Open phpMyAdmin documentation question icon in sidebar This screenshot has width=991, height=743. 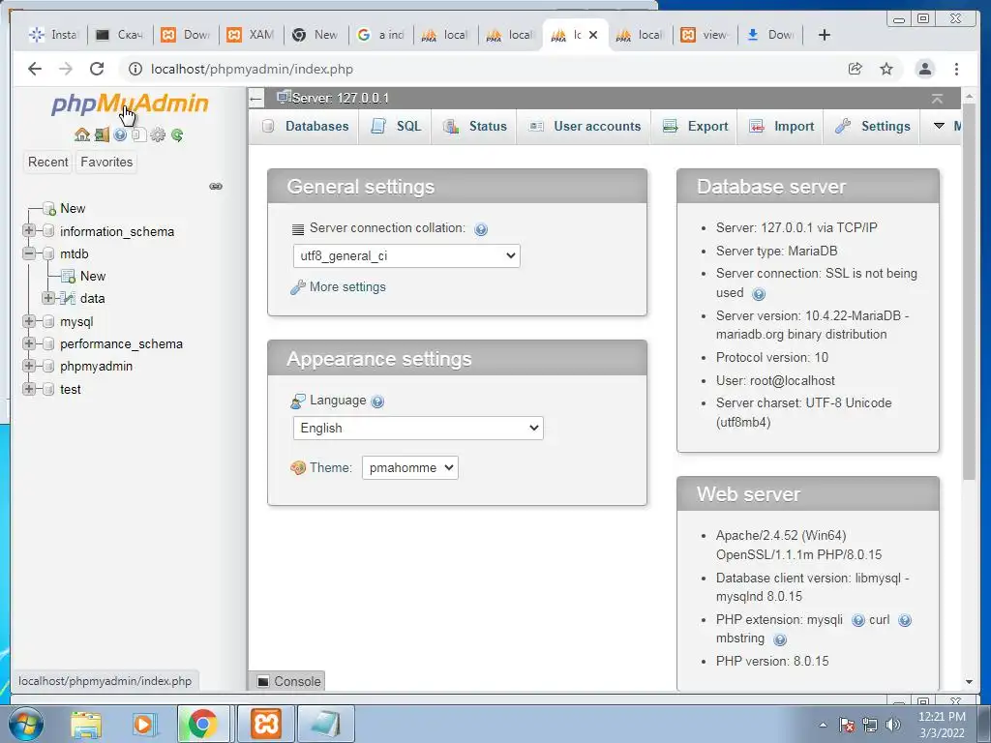pos(120,134)
